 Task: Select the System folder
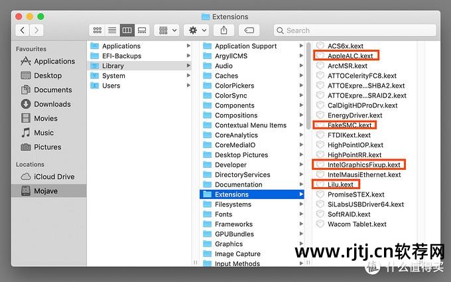point(140,76)
